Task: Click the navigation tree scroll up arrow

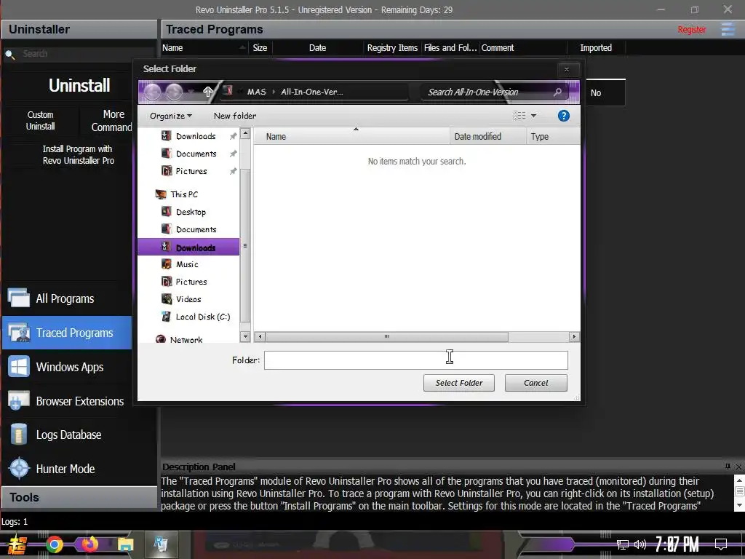Action: [245, 134]
